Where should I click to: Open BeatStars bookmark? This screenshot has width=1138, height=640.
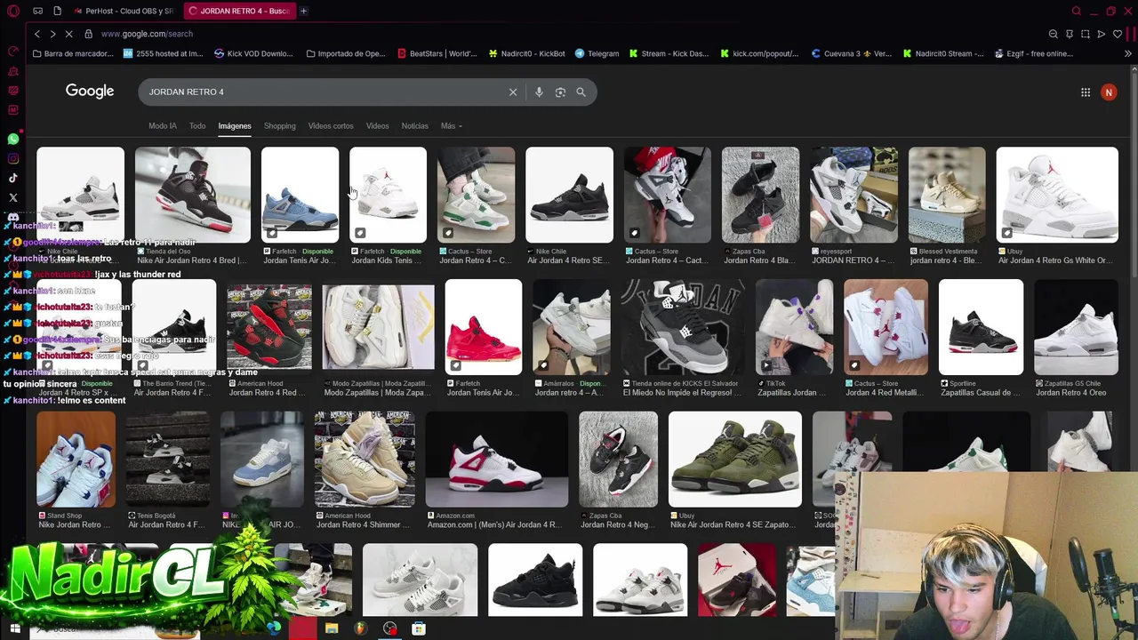(437, 53)
